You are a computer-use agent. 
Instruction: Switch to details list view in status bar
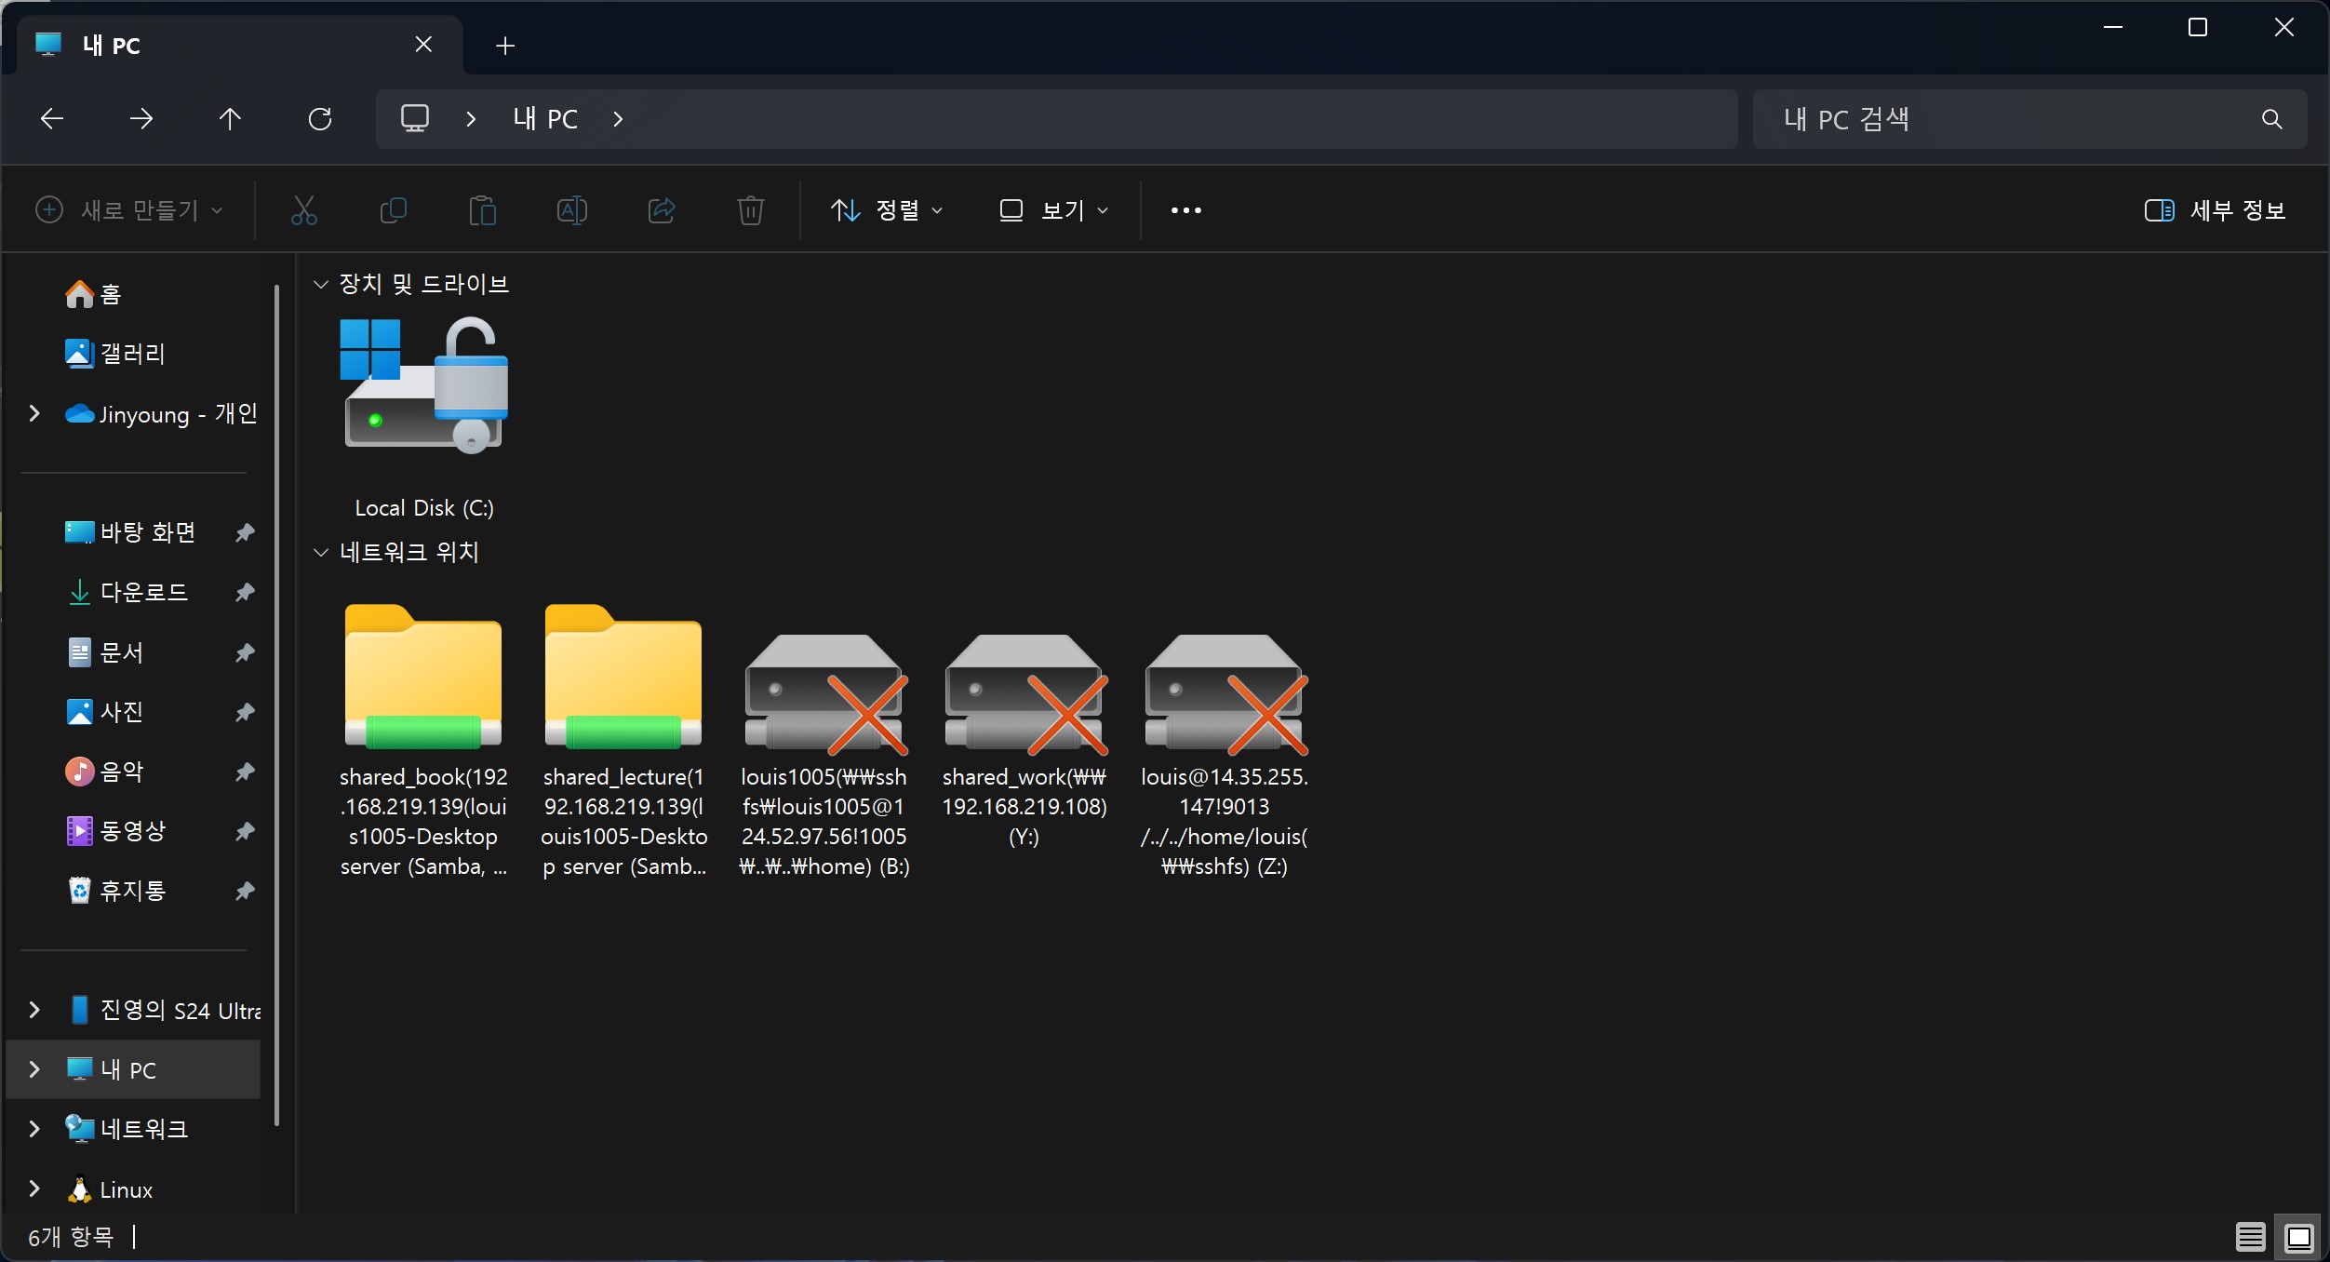(2250, 1237)
